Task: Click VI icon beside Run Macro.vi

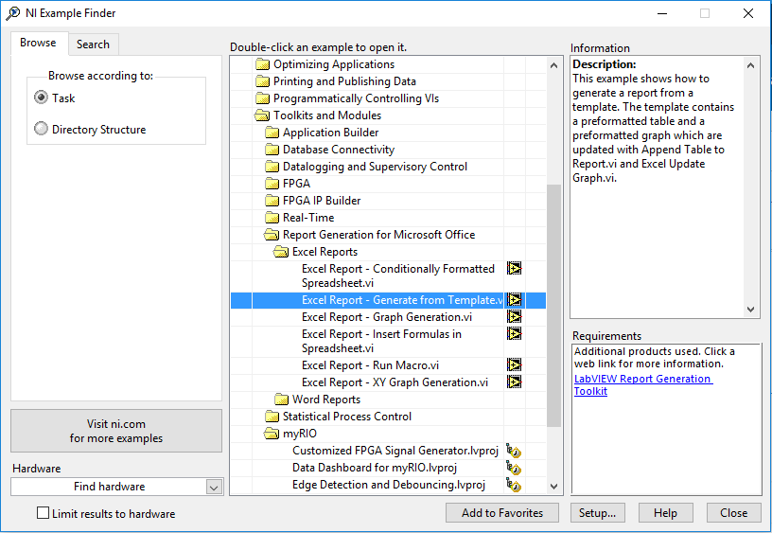Action: [x=514, y=365]
